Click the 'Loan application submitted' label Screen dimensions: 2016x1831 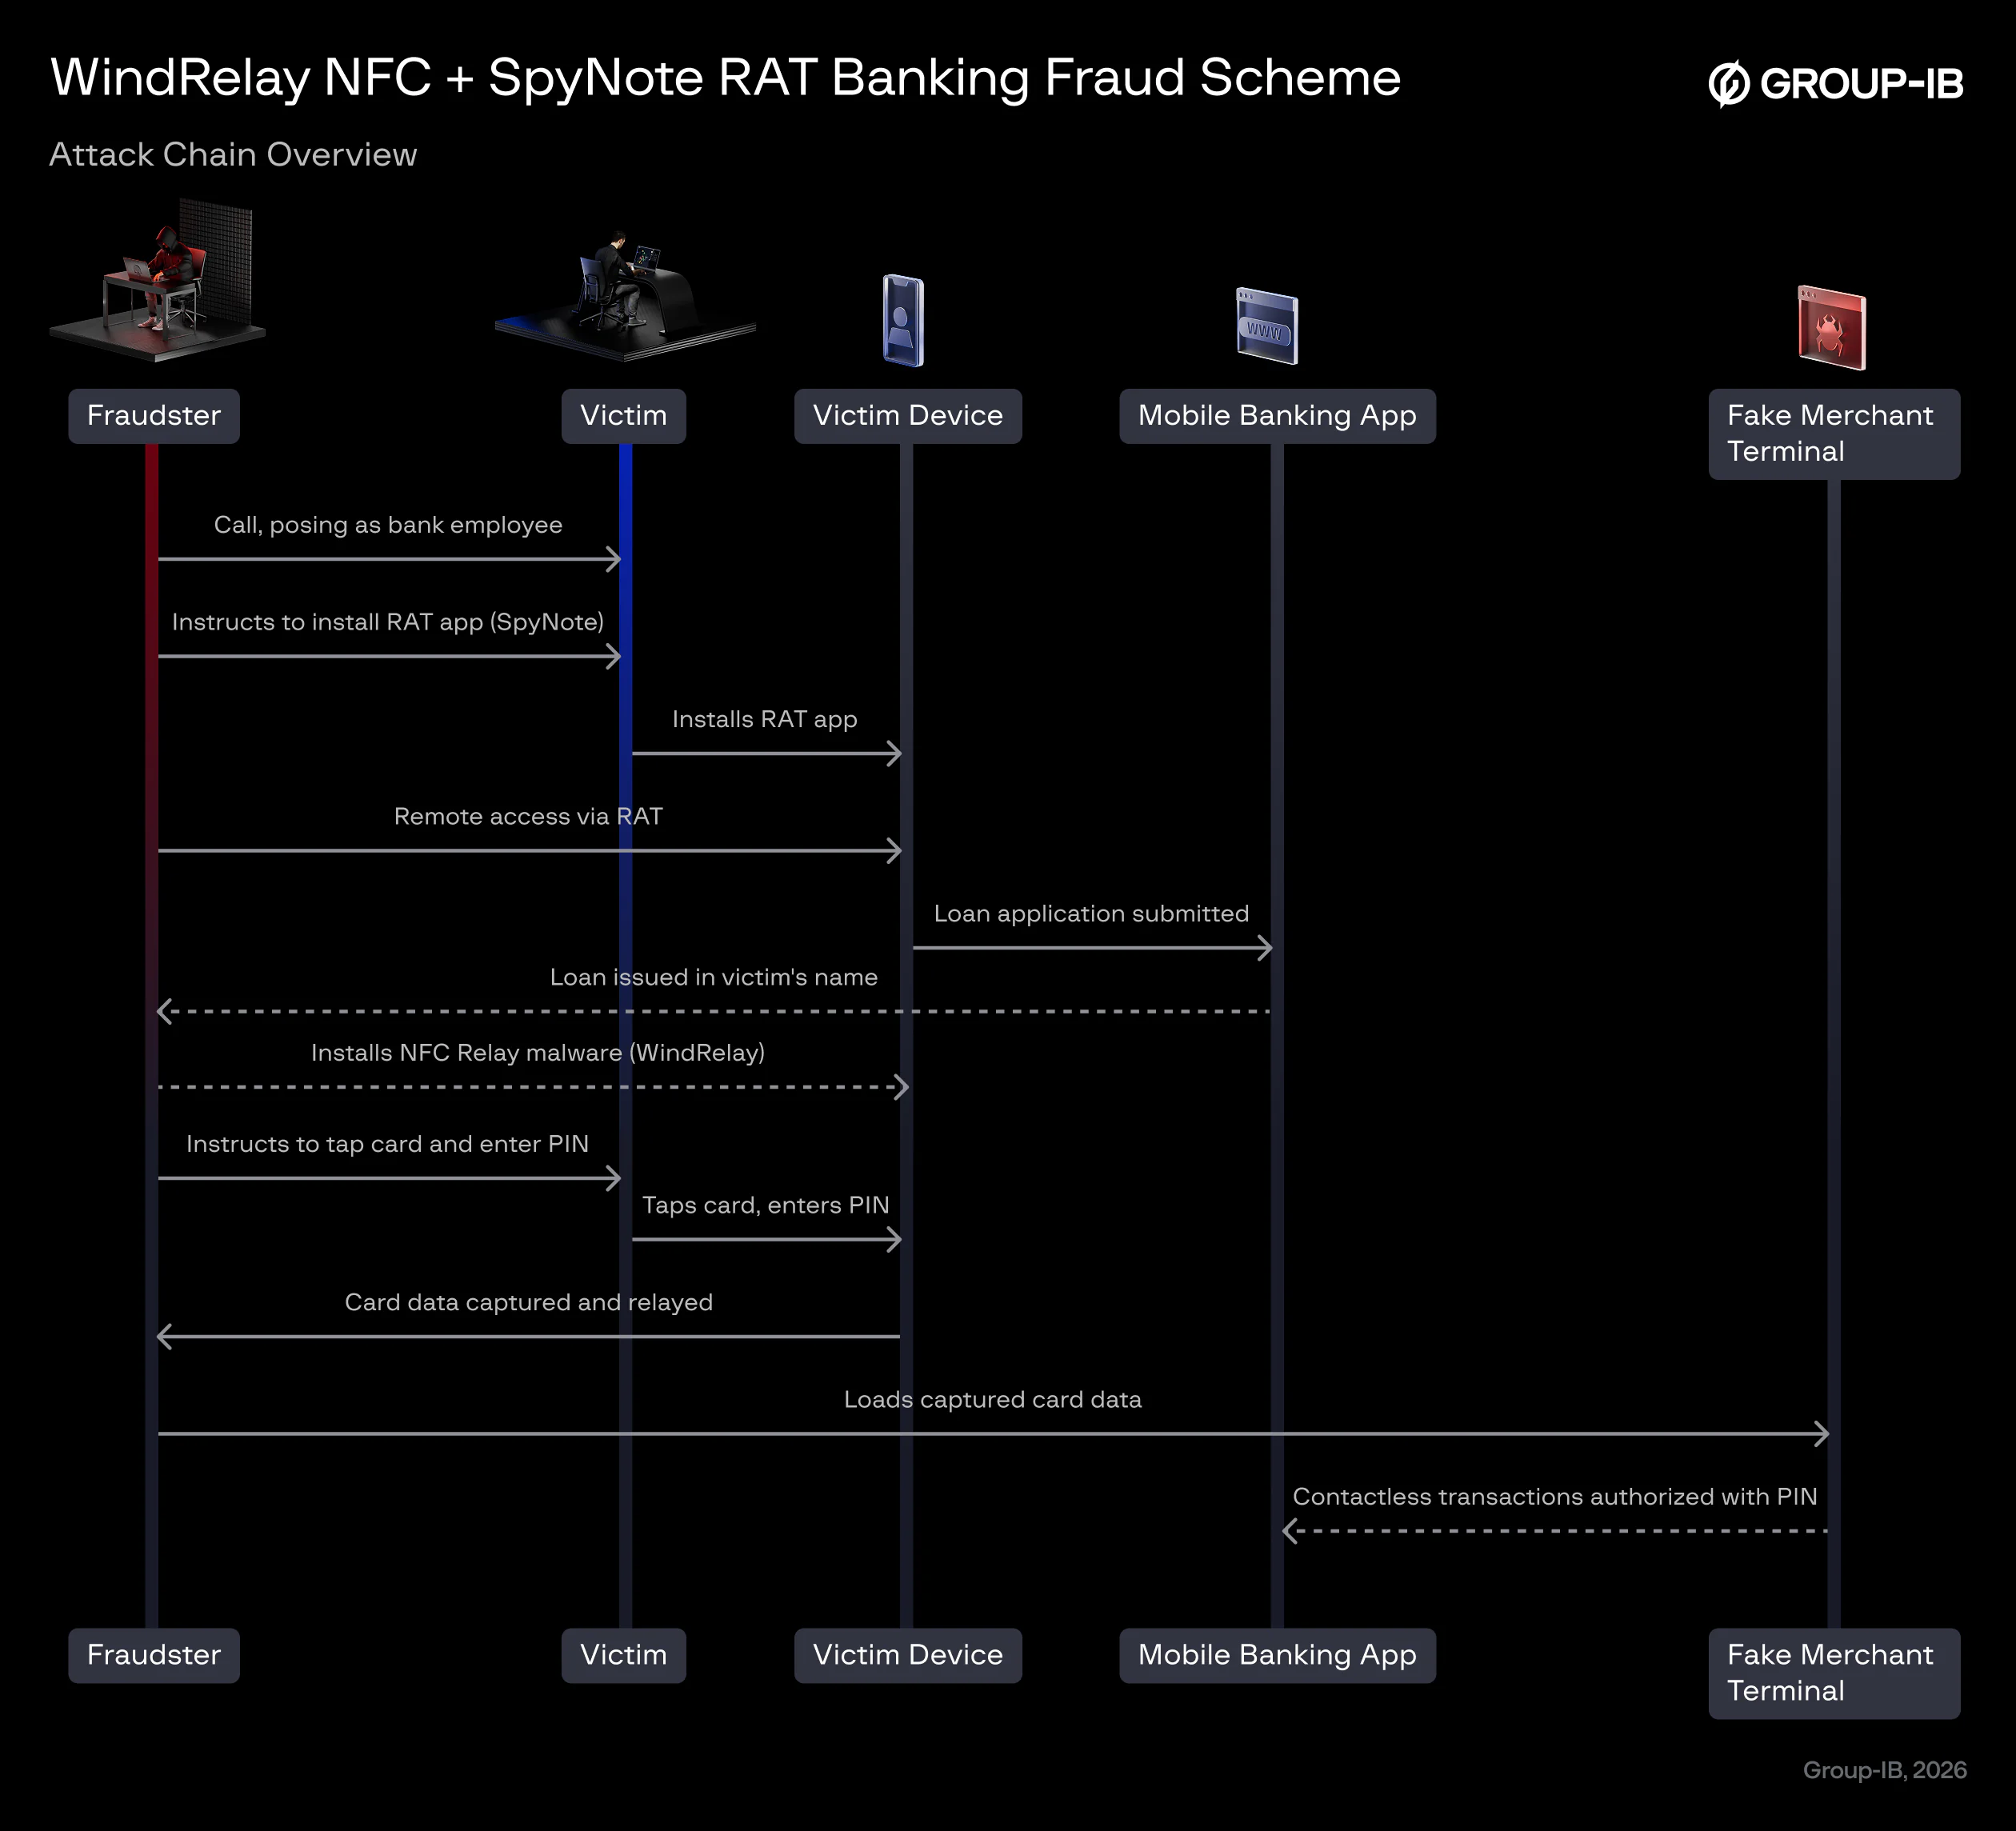1091,914
